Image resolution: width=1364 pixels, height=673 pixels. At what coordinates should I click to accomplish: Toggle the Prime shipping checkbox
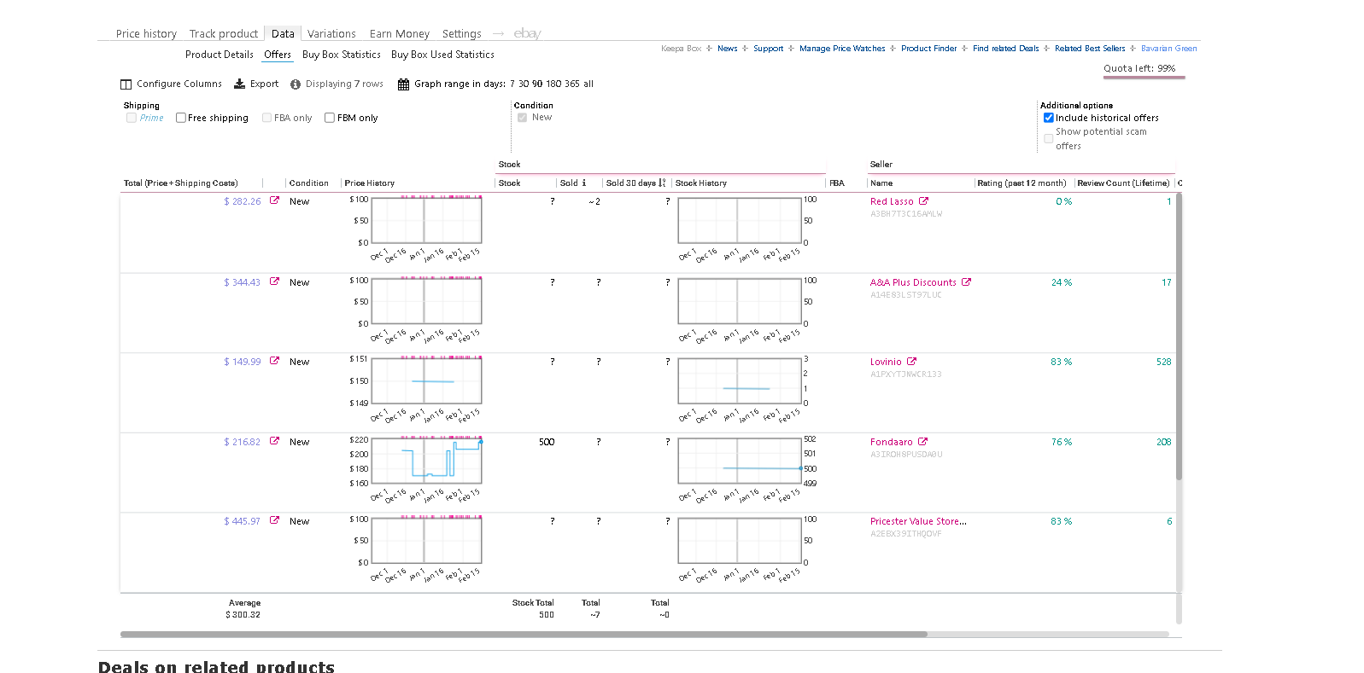(x=132, y=118)
